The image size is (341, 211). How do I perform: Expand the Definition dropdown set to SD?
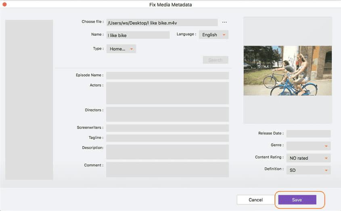(x=308, y=170)
